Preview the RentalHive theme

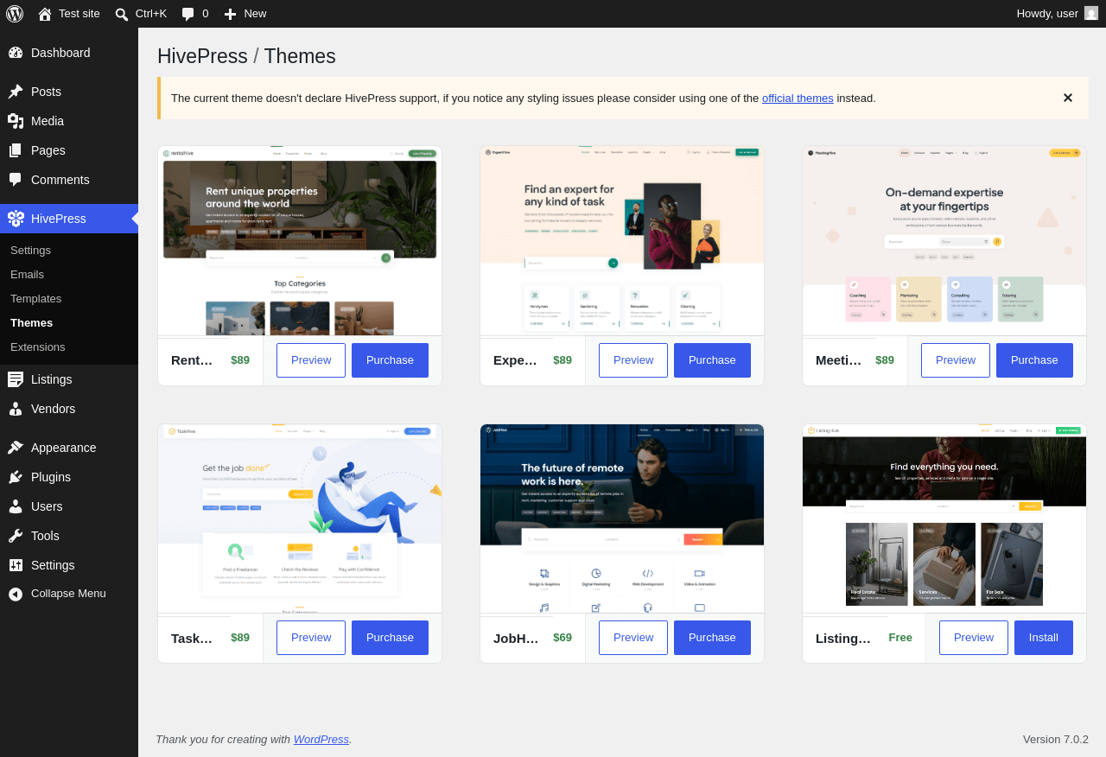311,360
